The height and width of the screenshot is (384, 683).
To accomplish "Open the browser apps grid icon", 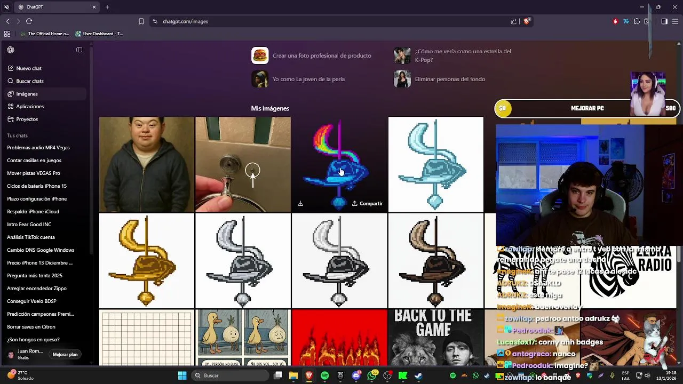I will pos(7,34).
